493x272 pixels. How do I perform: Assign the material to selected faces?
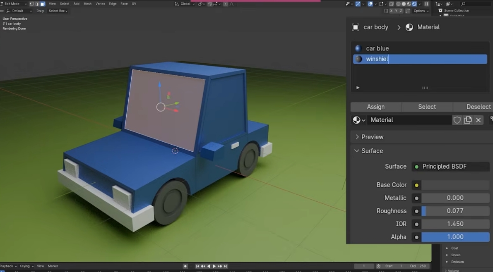pos(376,107)
